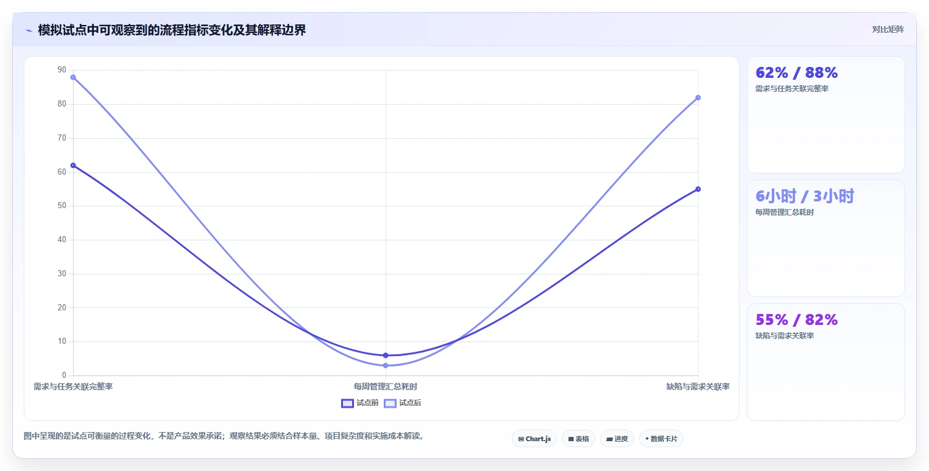Click x-axis label 缺陷与需求关联率
Screen dimensions: 929x471
(x=698, y=386)
